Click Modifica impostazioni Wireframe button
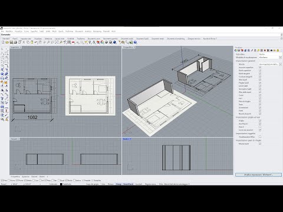The image size is (283, 212). (x=258, y=174)
